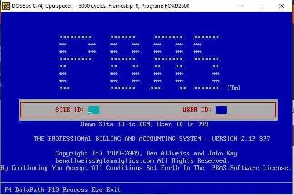Click the DOSBox 0.74 title bar text

click(x=101, y=6)
